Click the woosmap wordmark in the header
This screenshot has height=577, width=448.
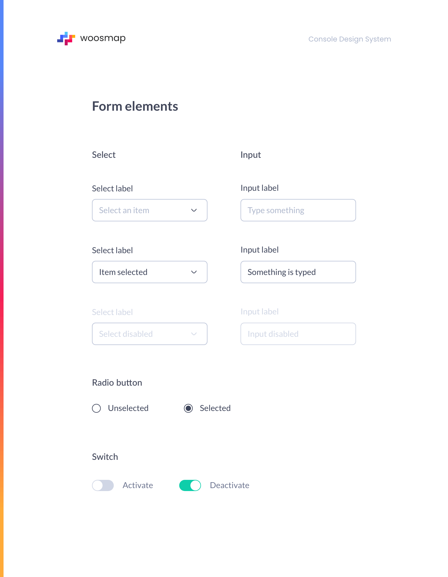103,38
